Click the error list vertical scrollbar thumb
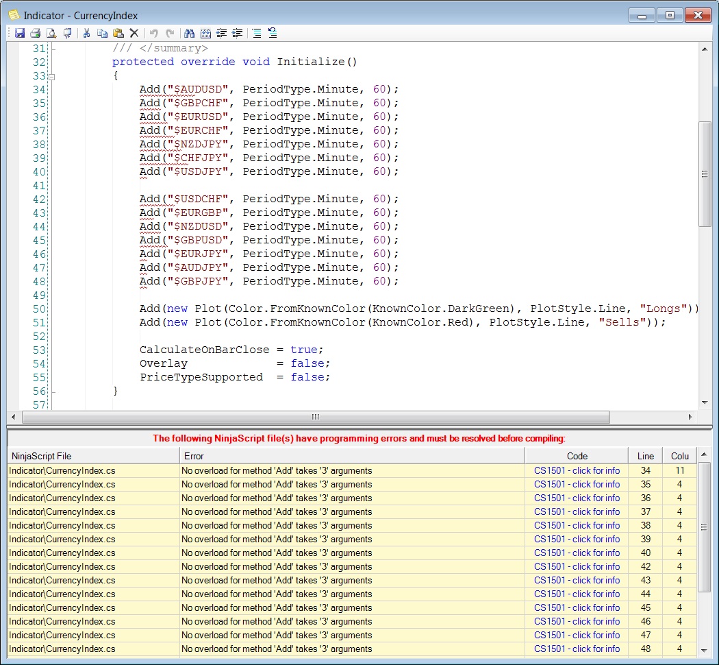719x665 pixels. [x=705, y=527]
